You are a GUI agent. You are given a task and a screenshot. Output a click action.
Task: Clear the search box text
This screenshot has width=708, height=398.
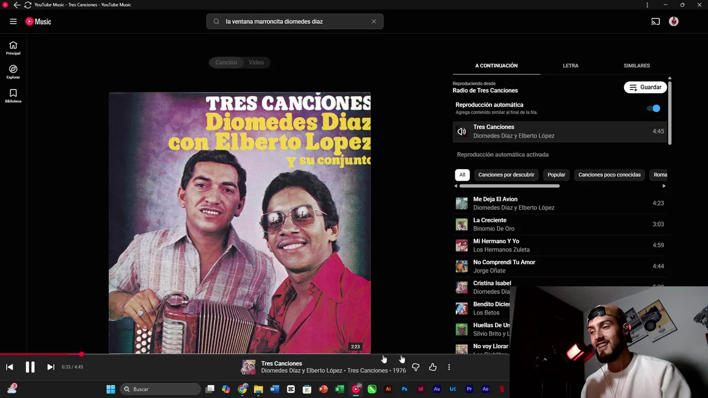point(374,22)
